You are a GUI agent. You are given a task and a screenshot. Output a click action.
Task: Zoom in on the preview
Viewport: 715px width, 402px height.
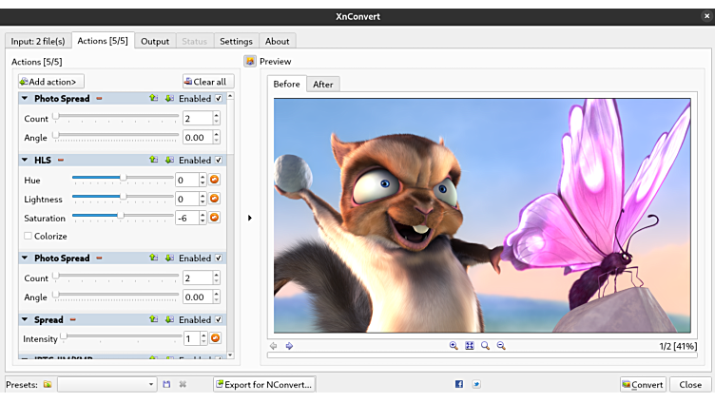454,346
